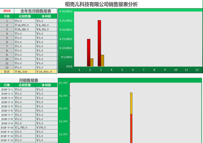This screenshot has width=203, height=143.
Task: Click x-axis label 7 on annual chart
Action: pyautogui.click(x=143, y=70)
